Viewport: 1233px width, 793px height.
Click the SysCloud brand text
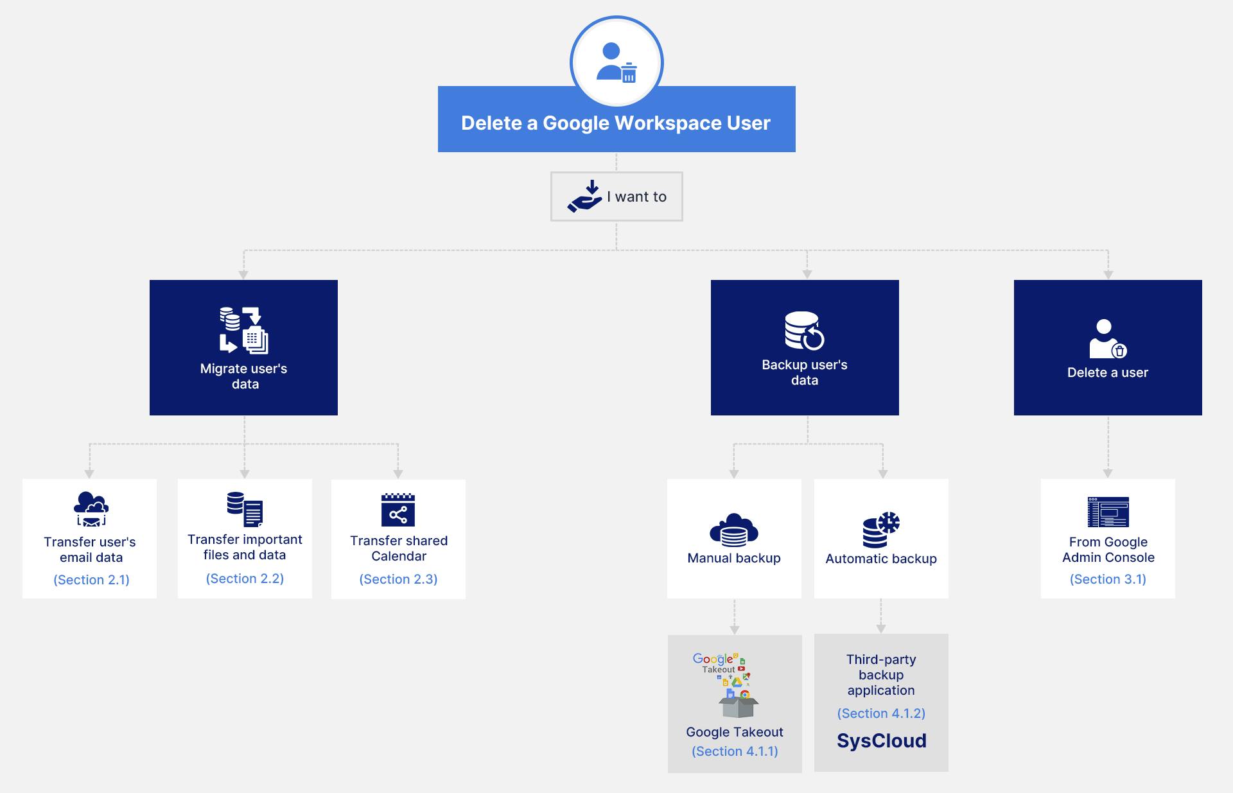(x=881, y=741)
